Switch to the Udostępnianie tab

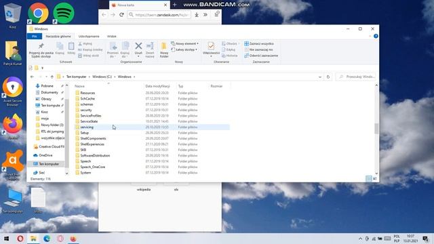tap(89, 36)
